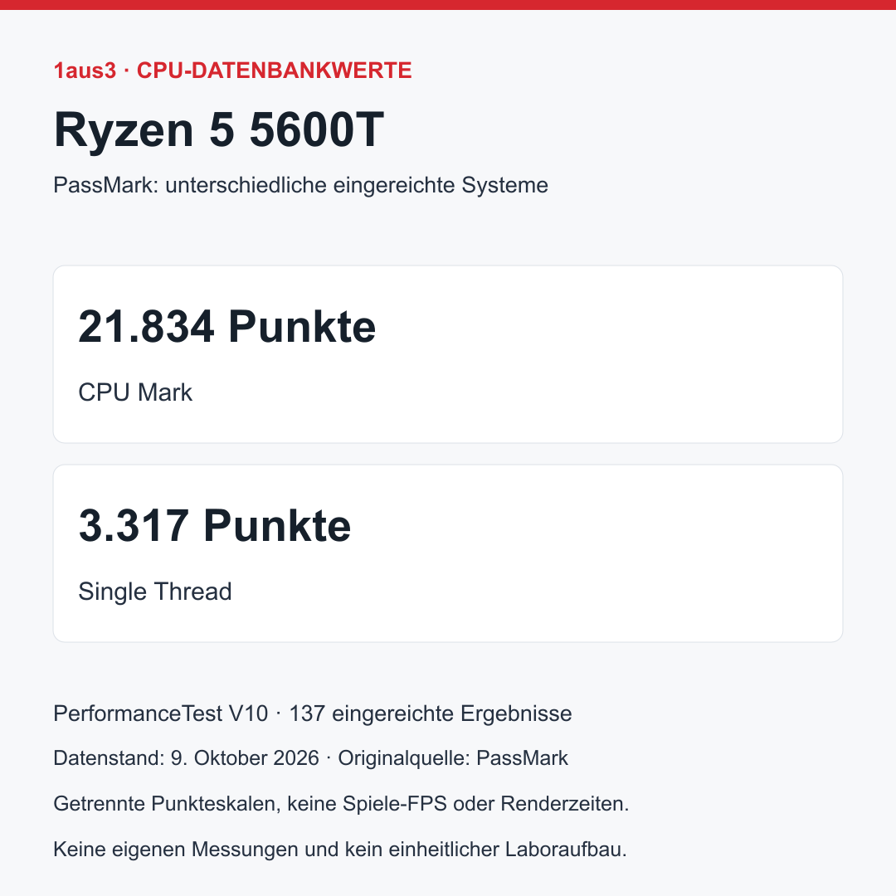Click the '21.834 Punkte' score value
Viewport: 896px width, 896px height.
[226, 326]
